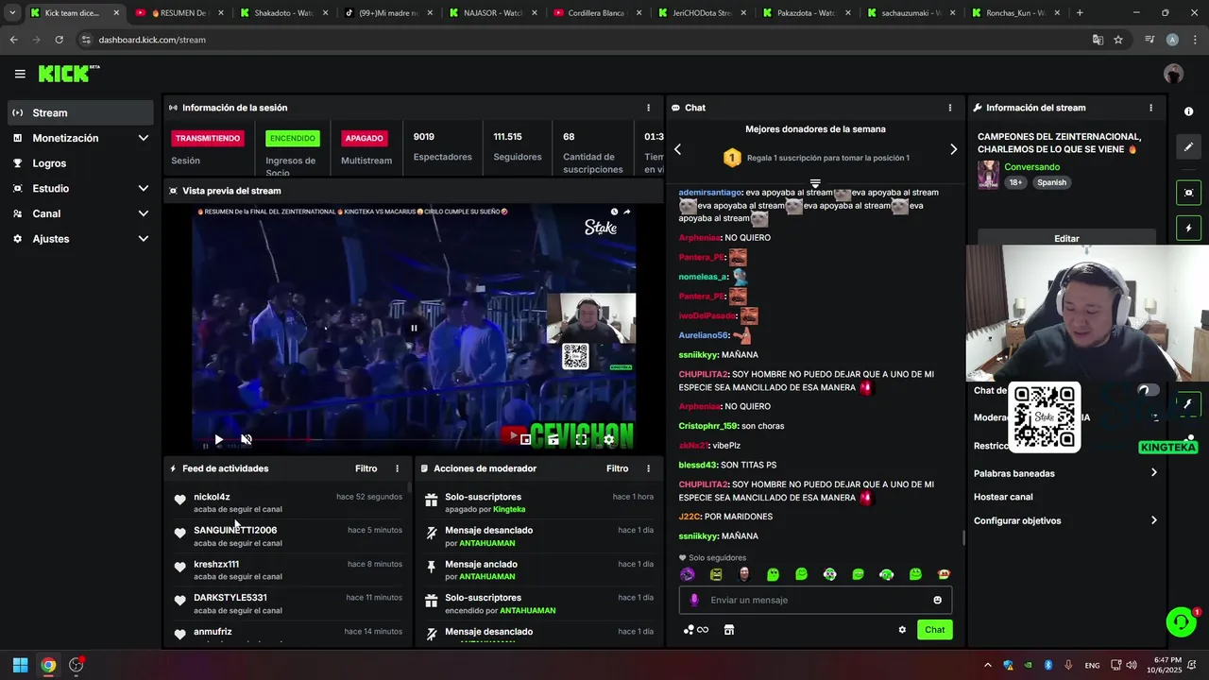Select SANGUINETTI2006 follow activity entry
Viewport: 1209px width, 680px height.
(x=288, y=536)
